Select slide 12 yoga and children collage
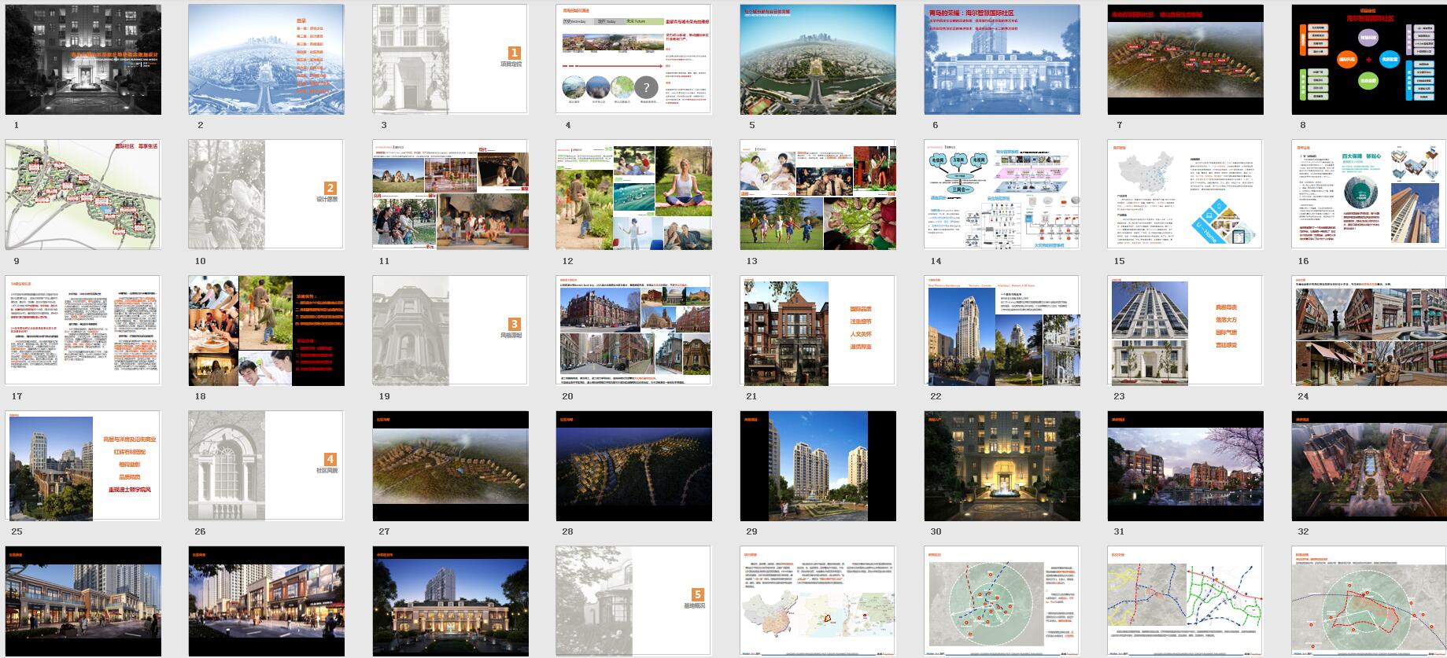The width and height of the screenshot is (1447, 658). 633,195
